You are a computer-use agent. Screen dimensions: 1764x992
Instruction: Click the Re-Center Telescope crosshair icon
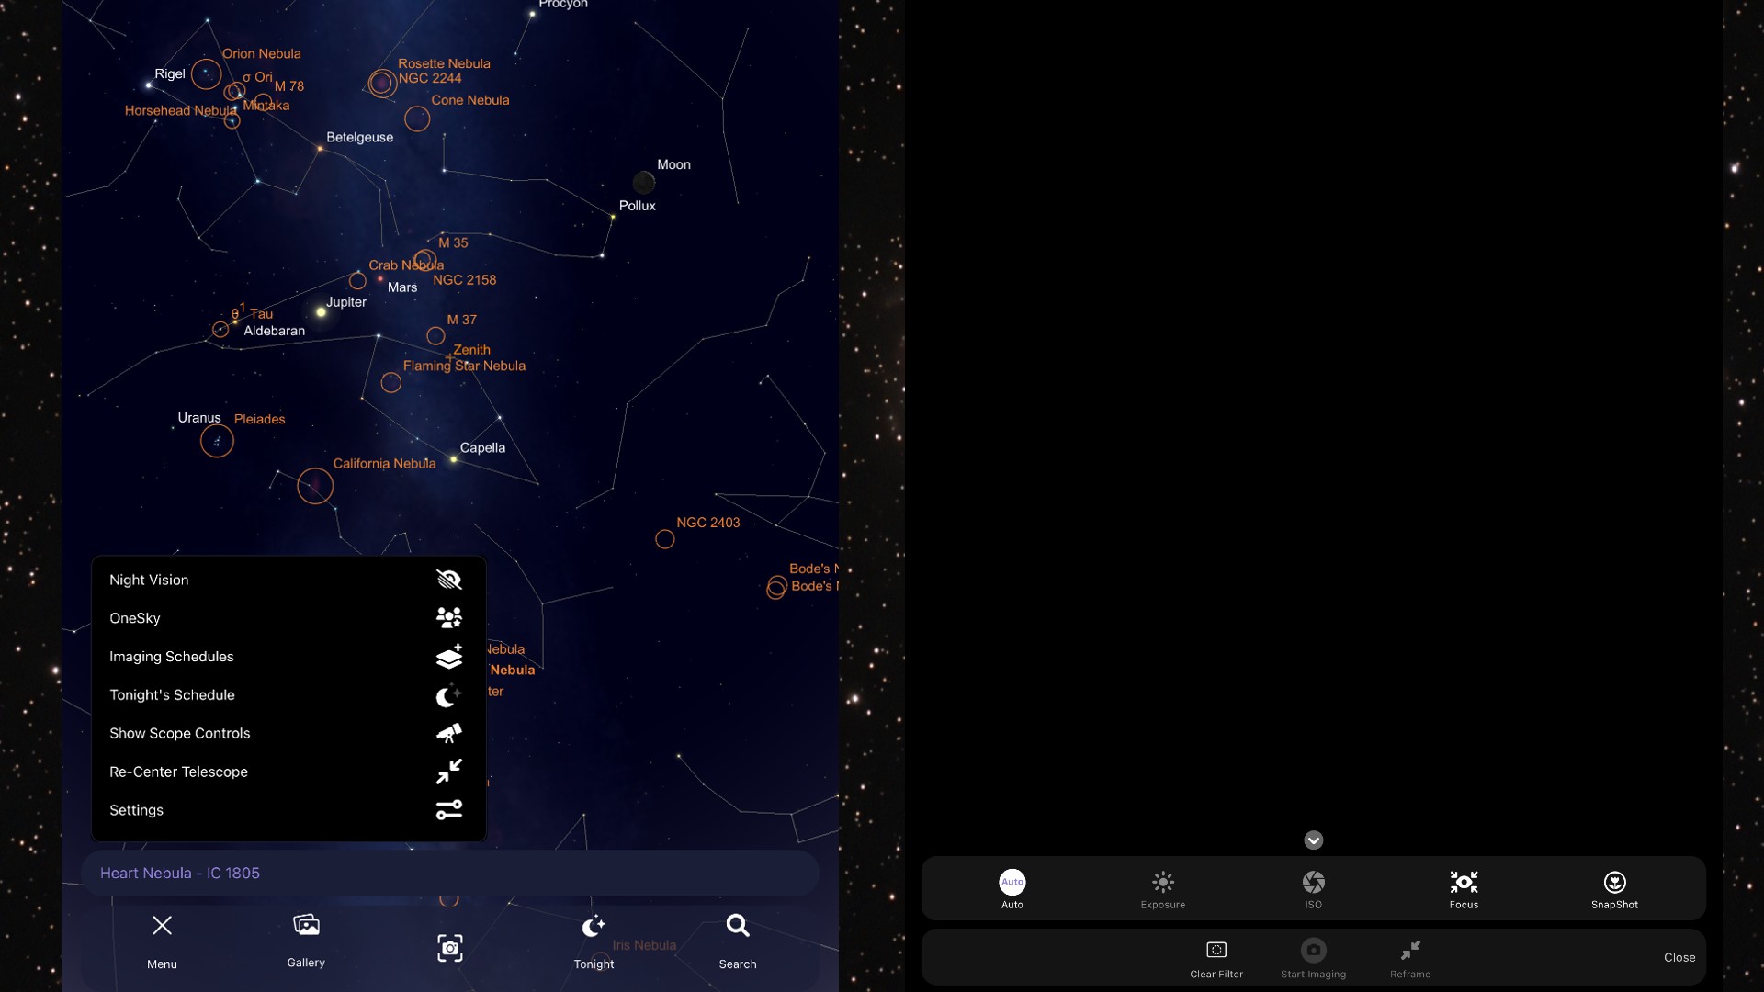pos(448,772)
